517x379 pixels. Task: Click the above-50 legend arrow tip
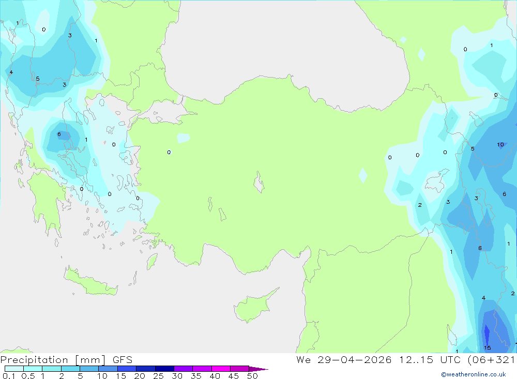(x=259, y=369)
